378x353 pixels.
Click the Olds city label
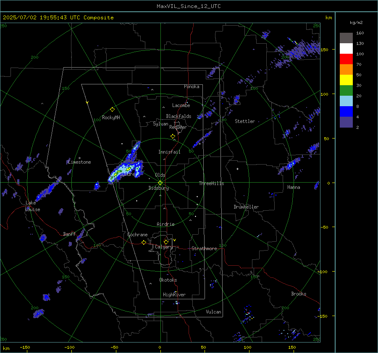click(160, 175)
